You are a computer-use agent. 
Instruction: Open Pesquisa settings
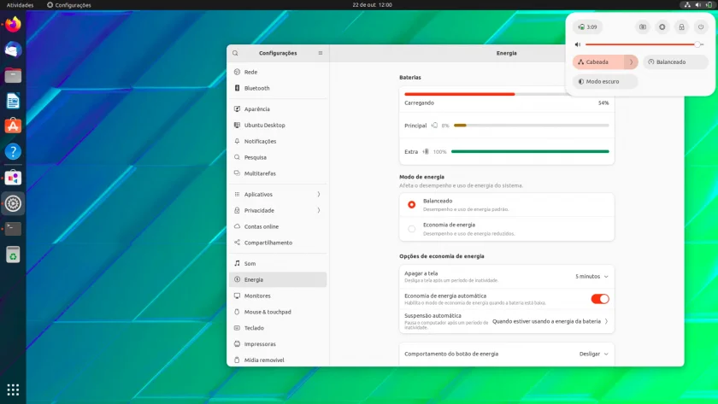(278, 157)
